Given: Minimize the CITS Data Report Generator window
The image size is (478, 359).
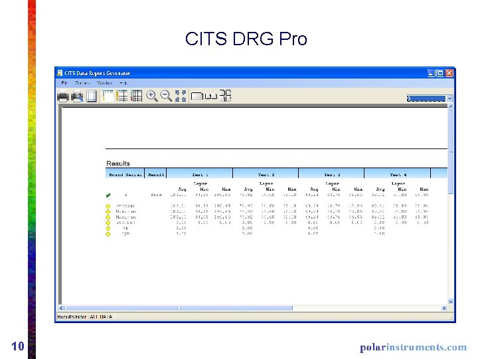Looking at the screenshot, I should pyautogui.click(x=431, y=73).
